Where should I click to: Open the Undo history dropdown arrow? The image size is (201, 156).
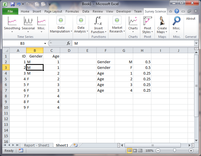[23, 4]
